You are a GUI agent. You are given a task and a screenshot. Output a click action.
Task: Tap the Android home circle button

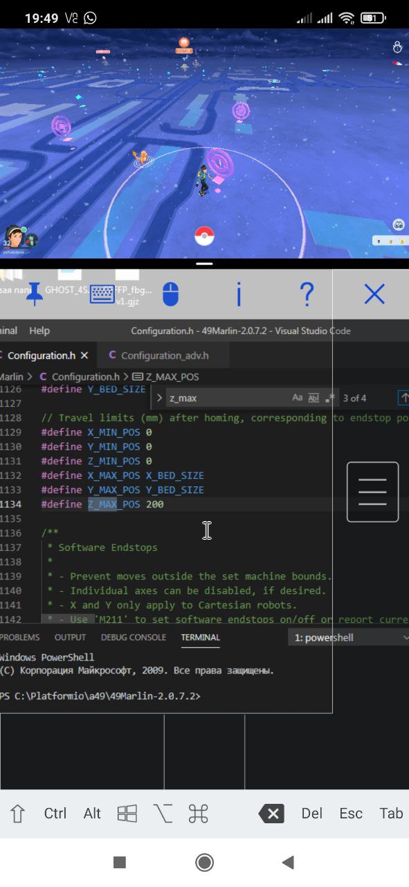[x=204, y=862]
